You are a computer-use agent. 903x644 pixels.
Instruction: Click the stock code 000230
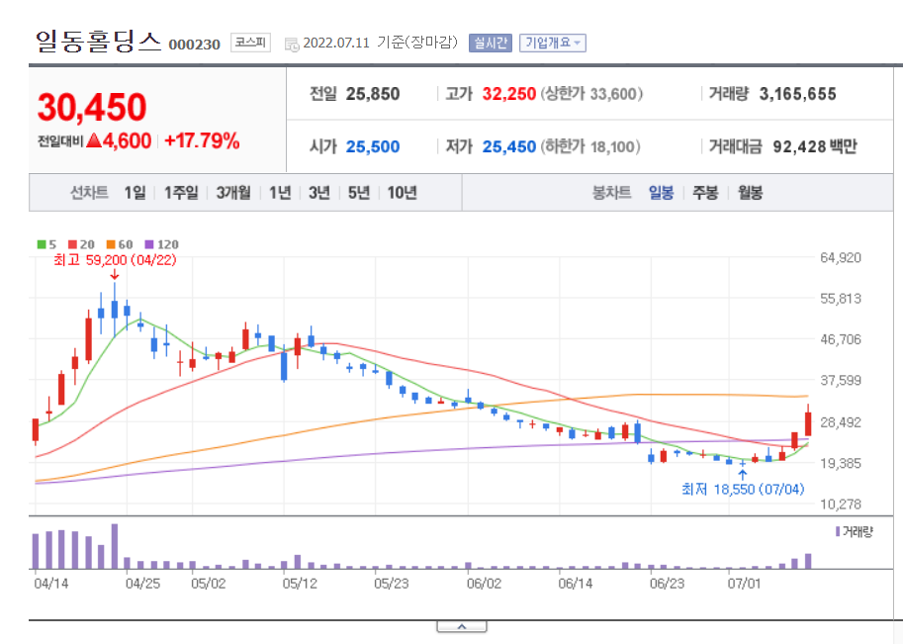[x=195, y=45]
